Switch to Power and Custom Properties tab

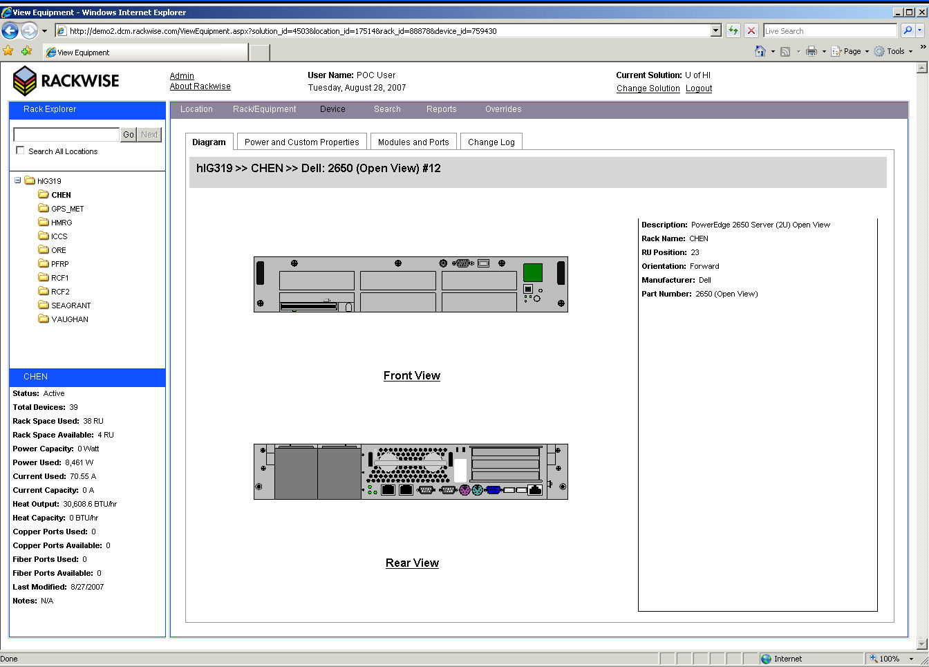[301, 142]
